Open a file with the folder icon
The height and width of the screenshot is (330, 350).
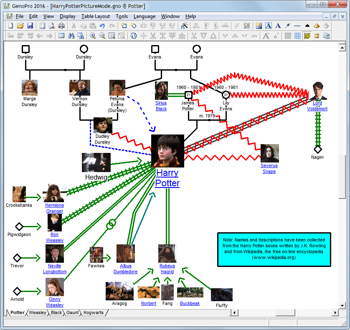click(20, 26)
